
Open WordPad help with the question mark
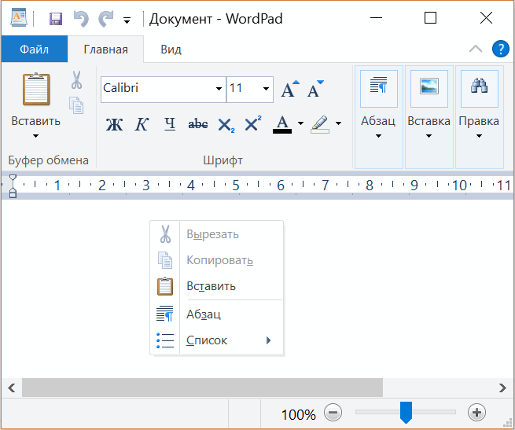pos(501,49)
